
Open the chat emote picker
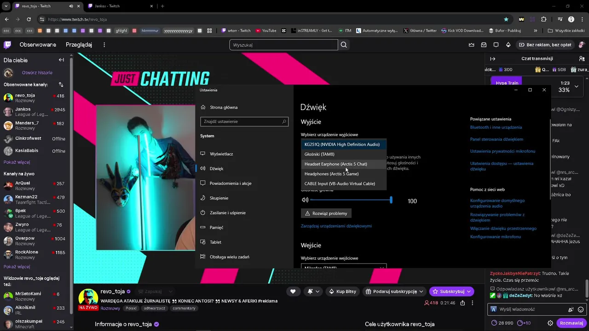(581, 309)
